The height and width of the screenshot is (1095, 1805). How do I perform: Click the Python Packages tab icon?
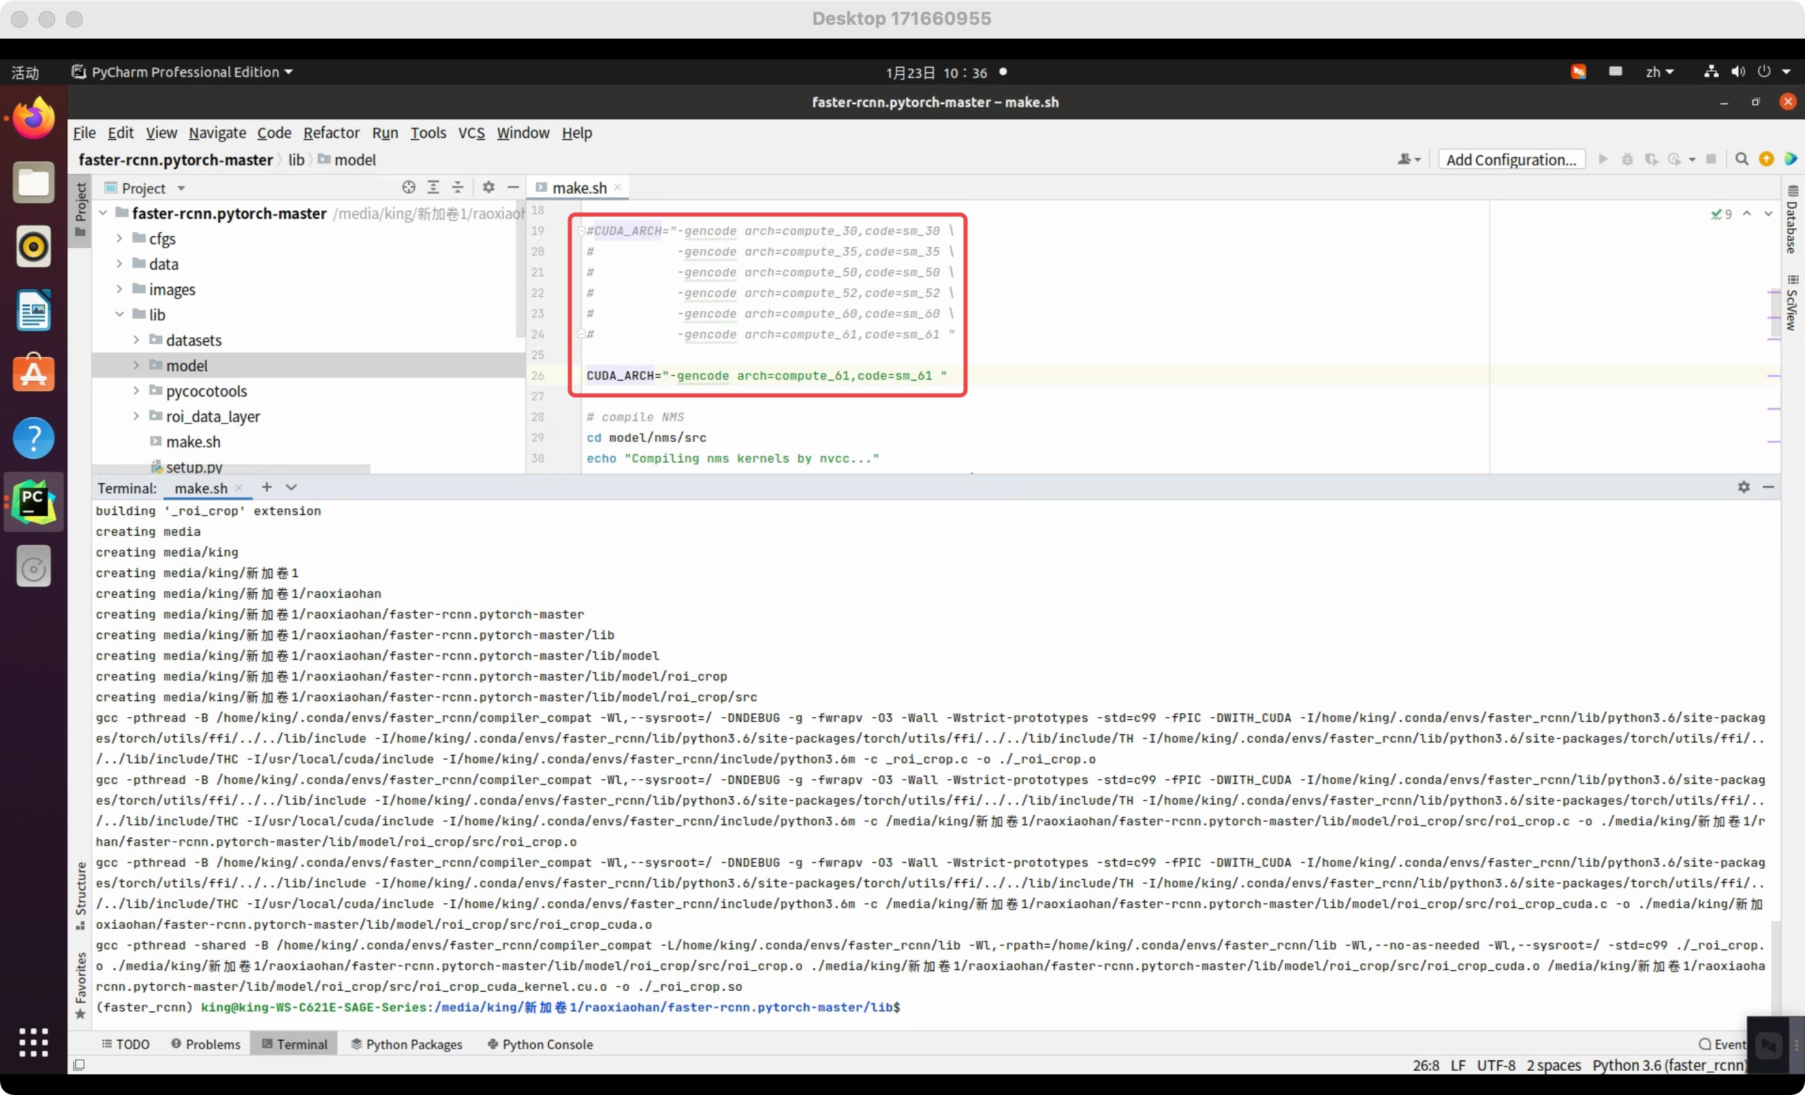point(356,1045)
